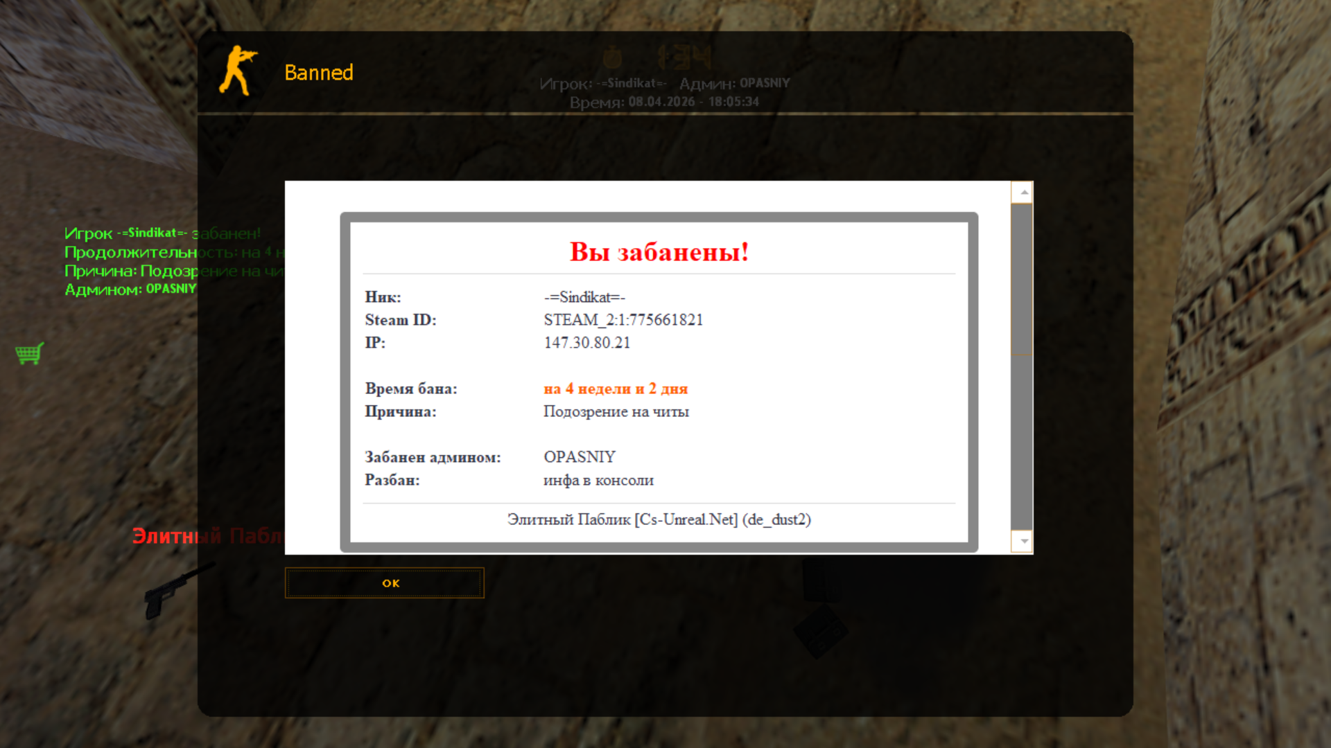The image size is (1331, 748).
Task: Click the nickname -=Sindikat=- in ban details
Action: 584,297
